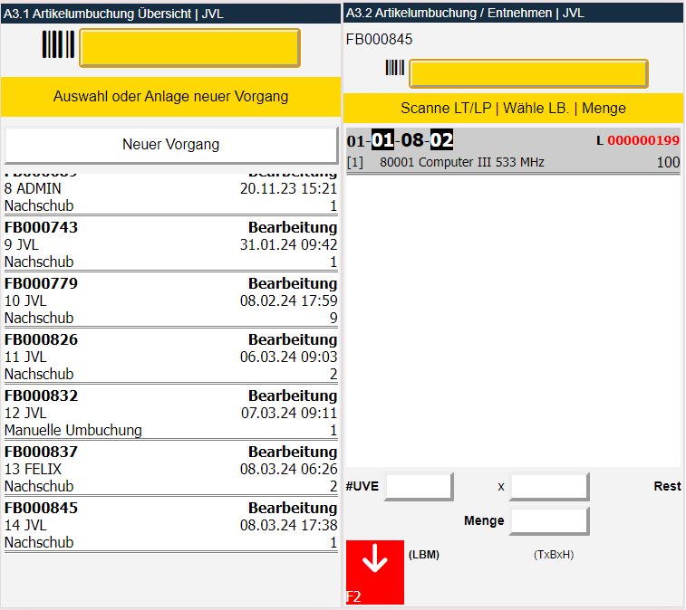Open process FB000837 by FELIX
This screenshot has width=686, height=610.
(x=170, y=469)
